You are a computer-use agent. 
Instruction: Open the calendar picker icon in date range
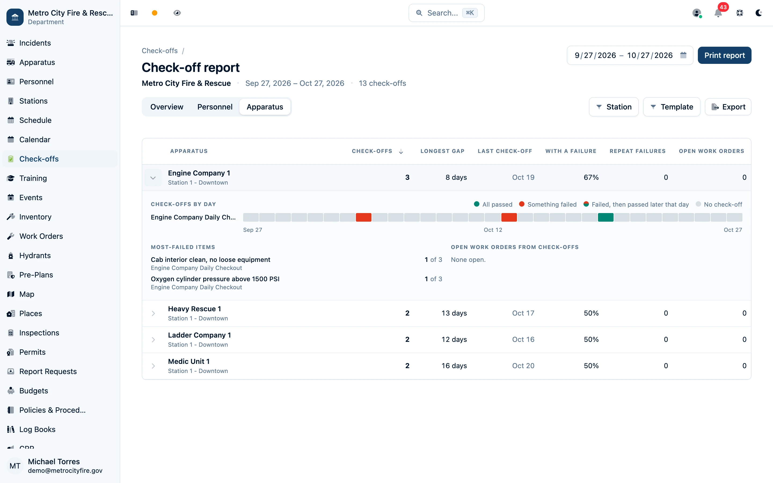tap(683, 55)
